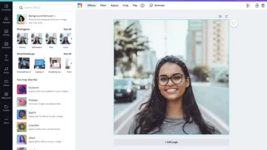Open the Background sidebar panel

(6, 95)
